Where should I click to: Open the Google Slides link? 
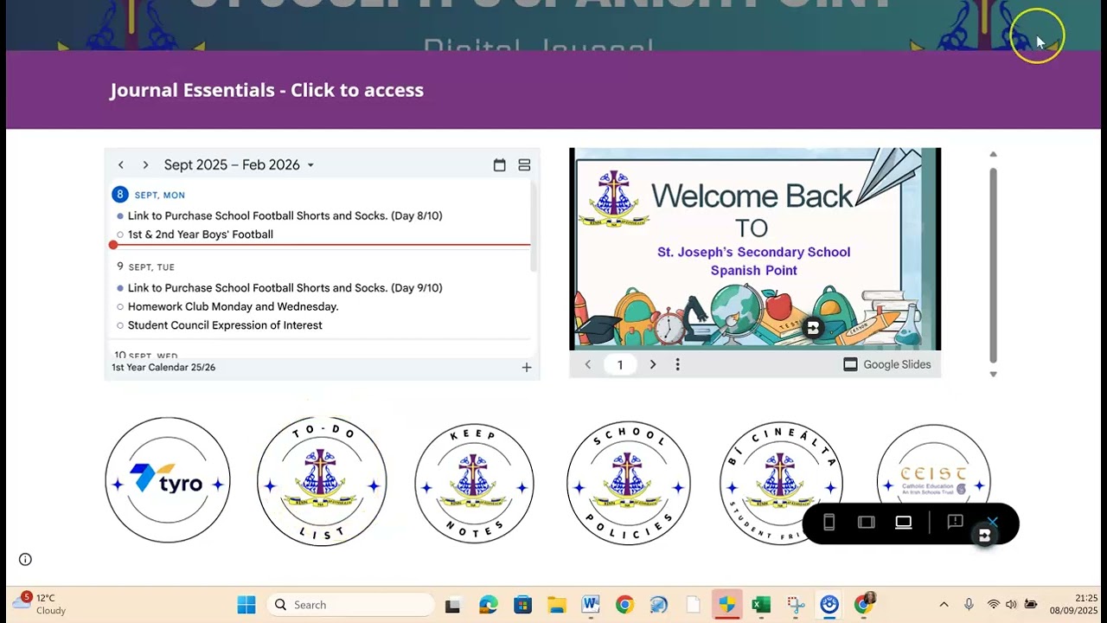pyautogui.click(x=887, y=364)
